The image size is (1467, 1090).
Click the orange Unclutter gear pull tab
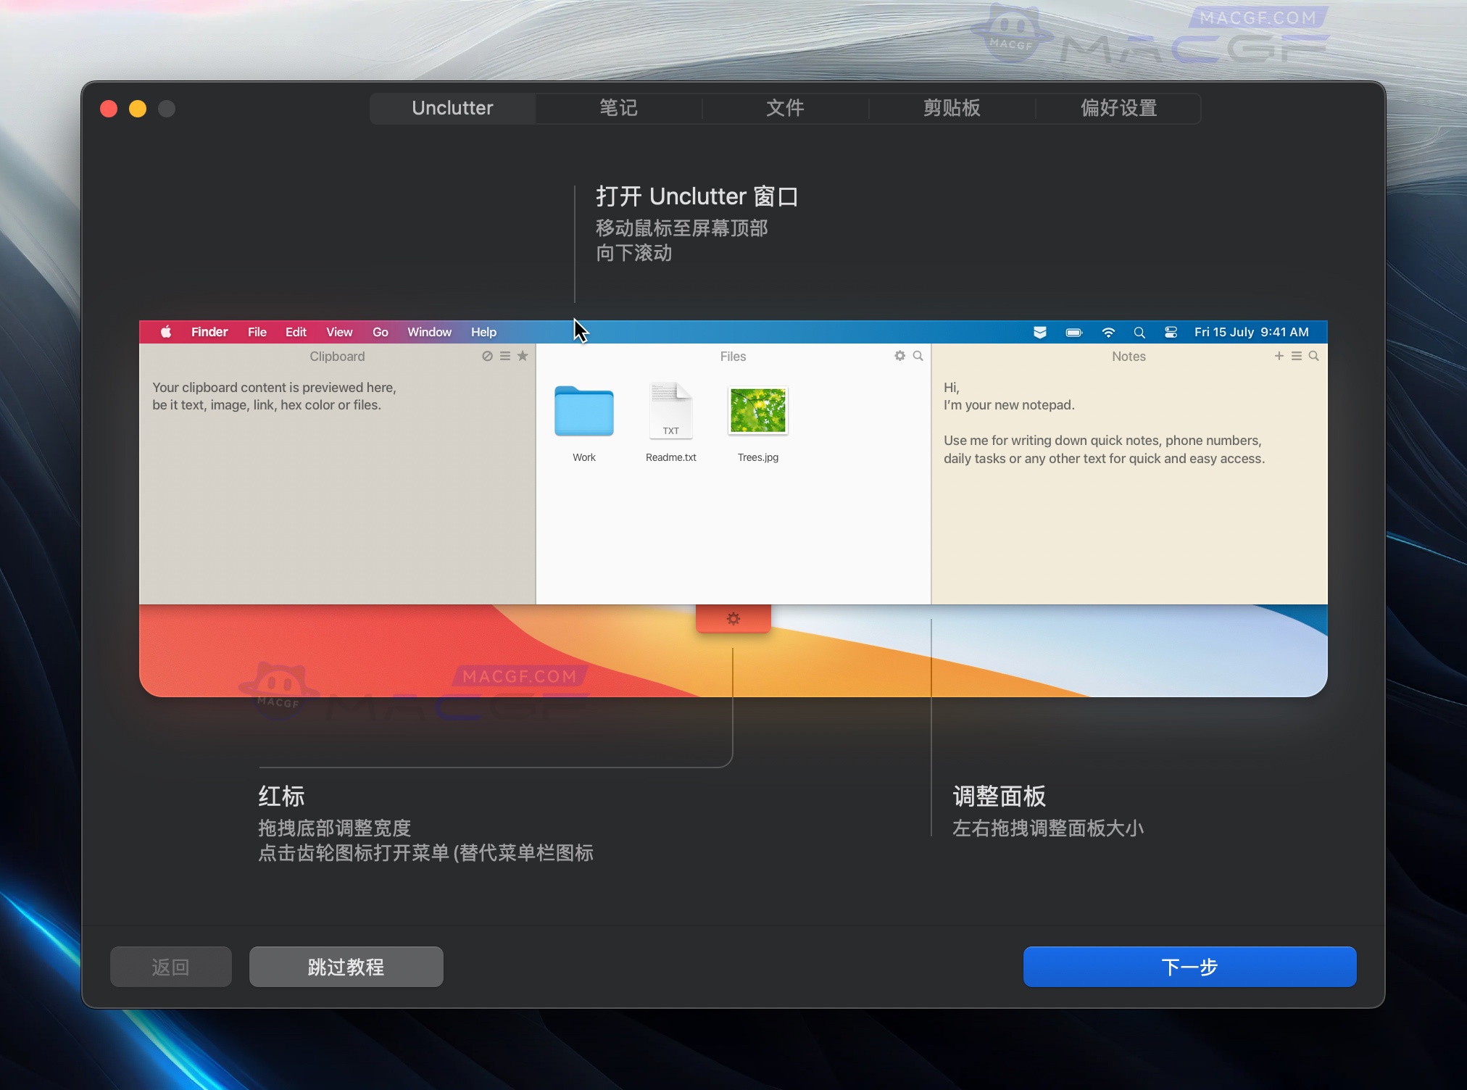(x=733, y=618)
